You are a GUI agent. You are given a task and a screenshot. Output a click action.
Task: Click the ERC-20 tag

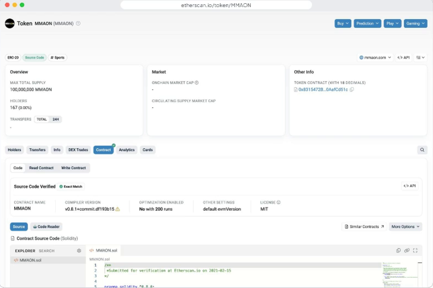(13, 57)
